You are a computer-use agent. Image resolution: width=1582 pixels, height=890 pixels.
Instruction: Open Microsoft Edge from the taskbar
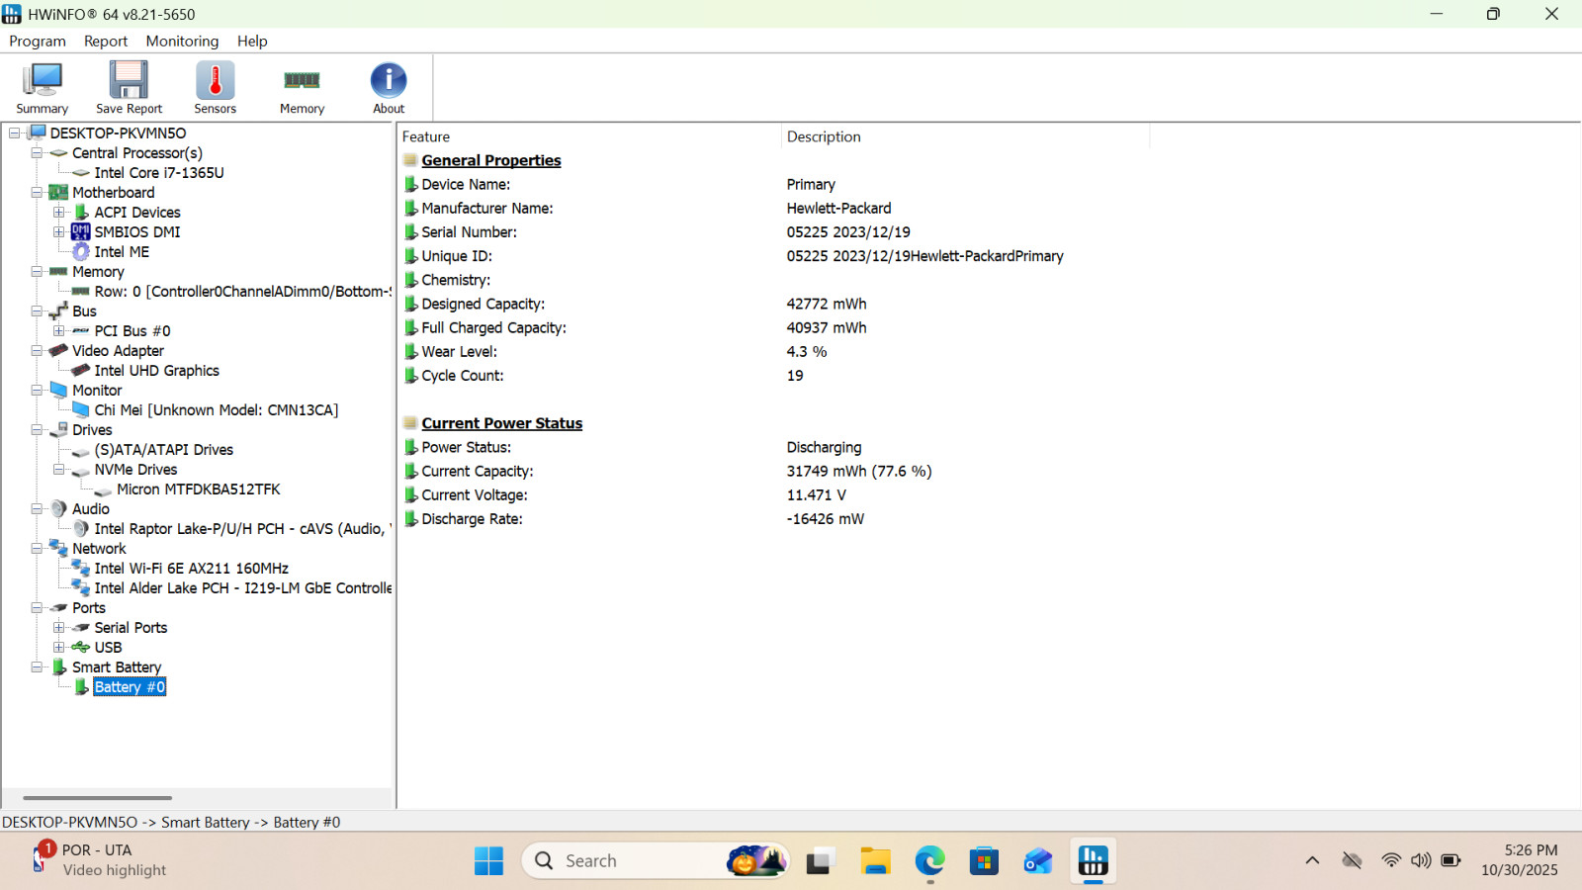tap(929, 861)
